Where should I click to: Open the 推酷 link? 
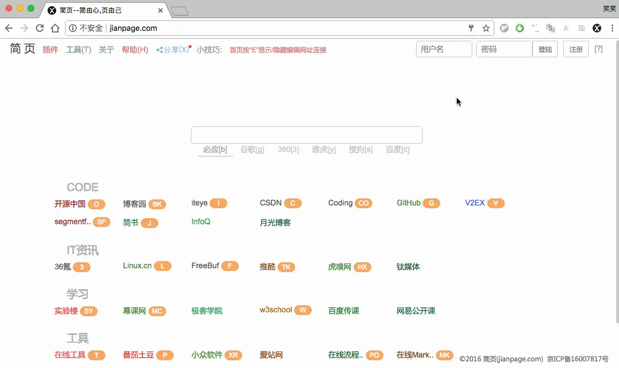click(267, 267)
